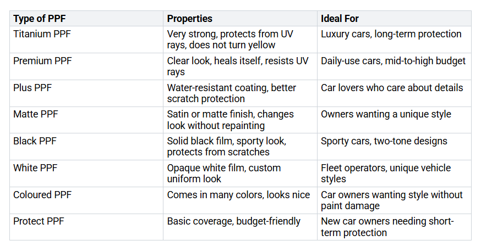Viewport: 481px width, 252px height.
Task: Click "Owners wanting a unique style" cell
Action: point(386,114)
